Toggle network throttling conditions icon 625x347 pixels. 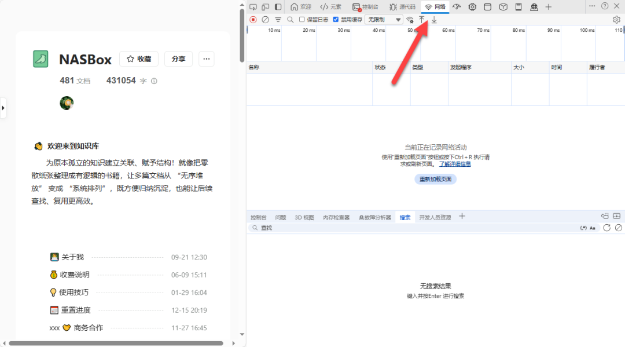410,19
